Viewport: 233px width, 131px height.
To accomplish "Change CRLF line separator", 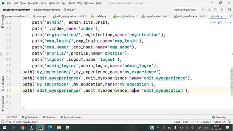I will [x=186, y=122].
